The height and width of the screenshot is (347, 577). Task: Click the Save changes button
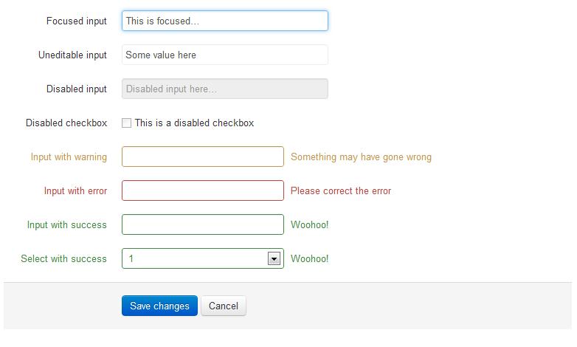159,306
